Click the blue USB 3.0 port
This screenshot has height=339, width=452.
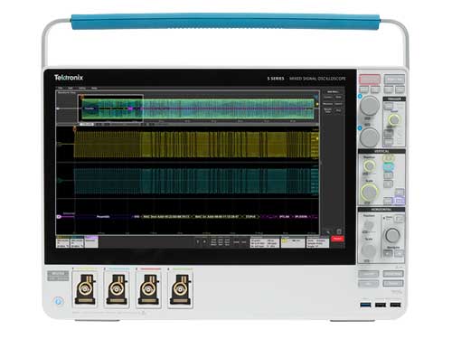[365, 305]
